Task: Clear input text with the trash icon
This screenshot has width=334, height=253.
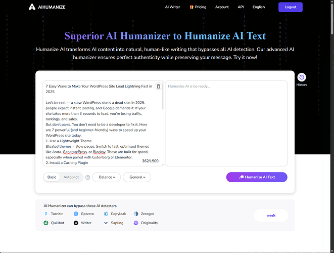Action: coord(158,87)
